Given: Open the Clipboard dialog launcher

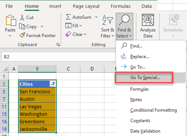Looking at the screenshot, I should coord(58,45).
